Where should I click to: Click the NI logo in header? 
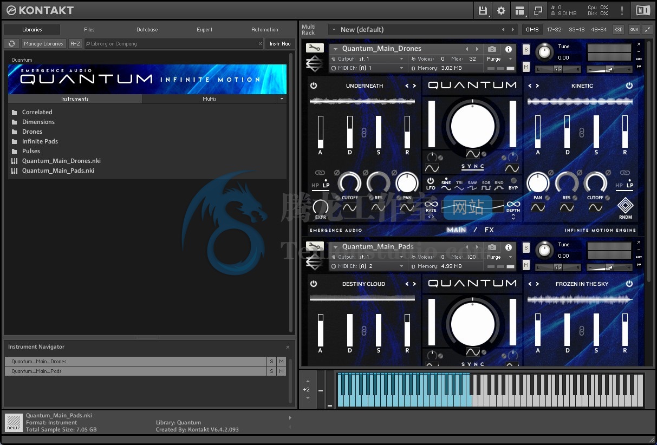[x=643, y=10]
